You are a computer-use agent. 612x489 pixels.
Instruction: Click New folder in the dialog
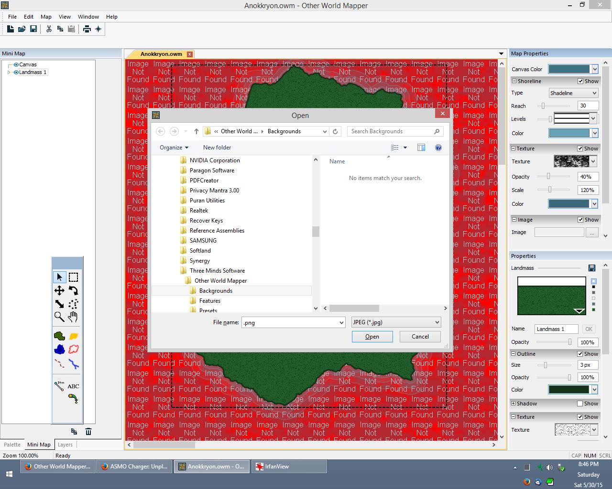[x=217, y=148]
